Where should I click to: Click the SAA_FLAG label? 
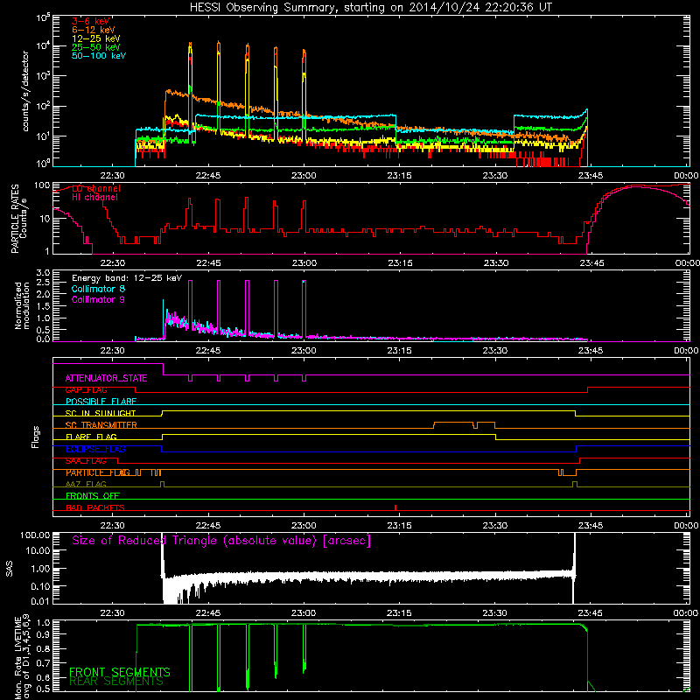click(x=86, y=461)
